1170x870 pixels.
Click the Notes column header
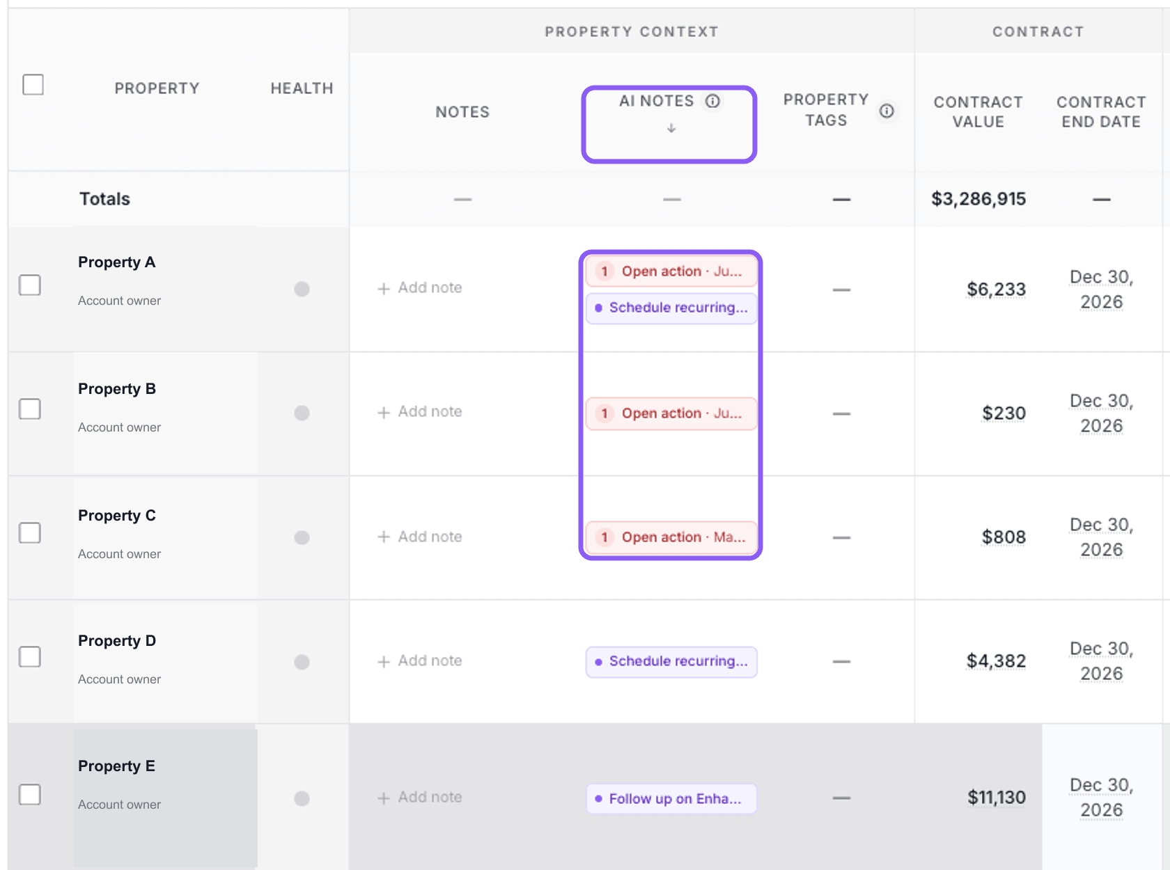(462, 112)
